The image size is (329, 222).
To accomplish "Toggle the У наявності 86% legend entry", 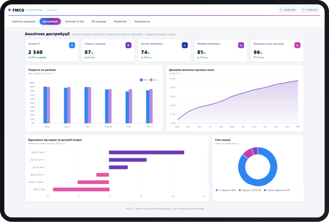I will point(226,190).
